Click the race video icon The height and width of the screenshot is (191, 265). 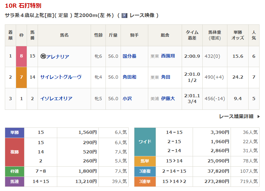click(124, 15)
